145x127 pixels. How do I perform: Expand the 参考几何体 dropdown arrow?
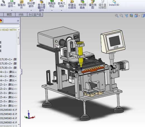point(62,10)
